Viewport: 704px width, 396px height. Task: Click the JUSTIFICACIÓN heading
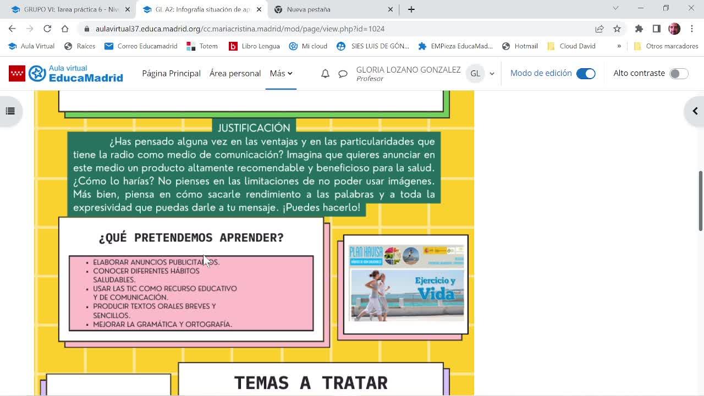254,128
